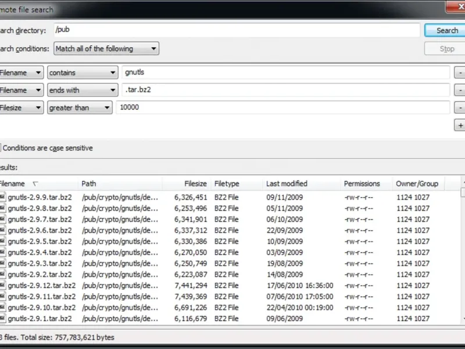This screenshot has width=465, height=349.
Task: Click the results list vertical scrollbar thumb
Action: [x=463, y=193]
